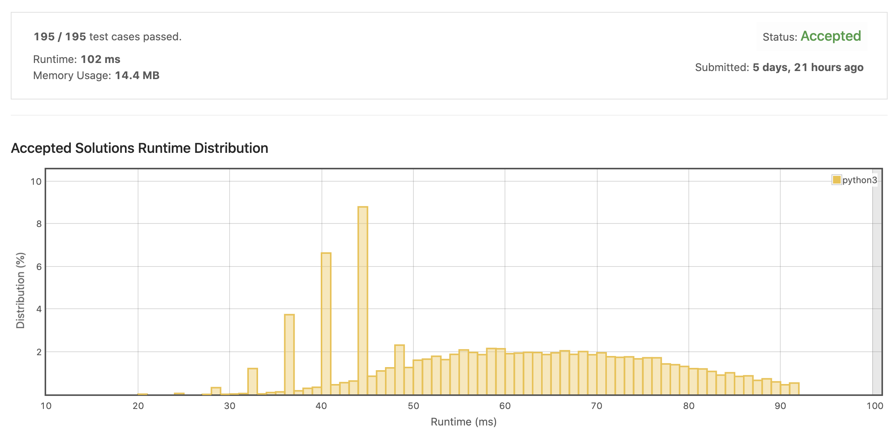The width and height of the screenshot is (893, 437).
Task: Click the 100 tick label on x-axis
Action: (x=875, y=406)
